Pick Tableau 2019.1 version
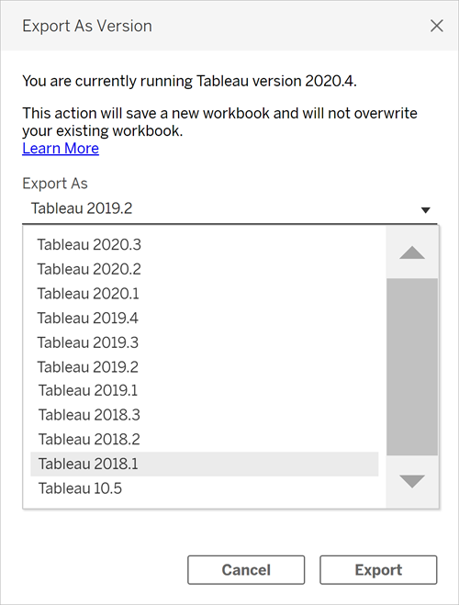The image size is (459, 605). coord(205,390)
